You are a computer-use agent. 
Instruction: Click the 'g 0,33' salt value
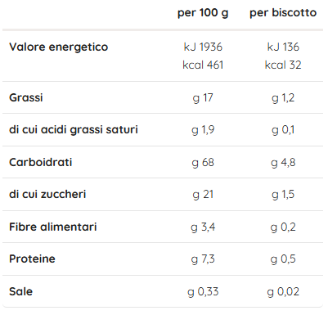pos(203,292)
